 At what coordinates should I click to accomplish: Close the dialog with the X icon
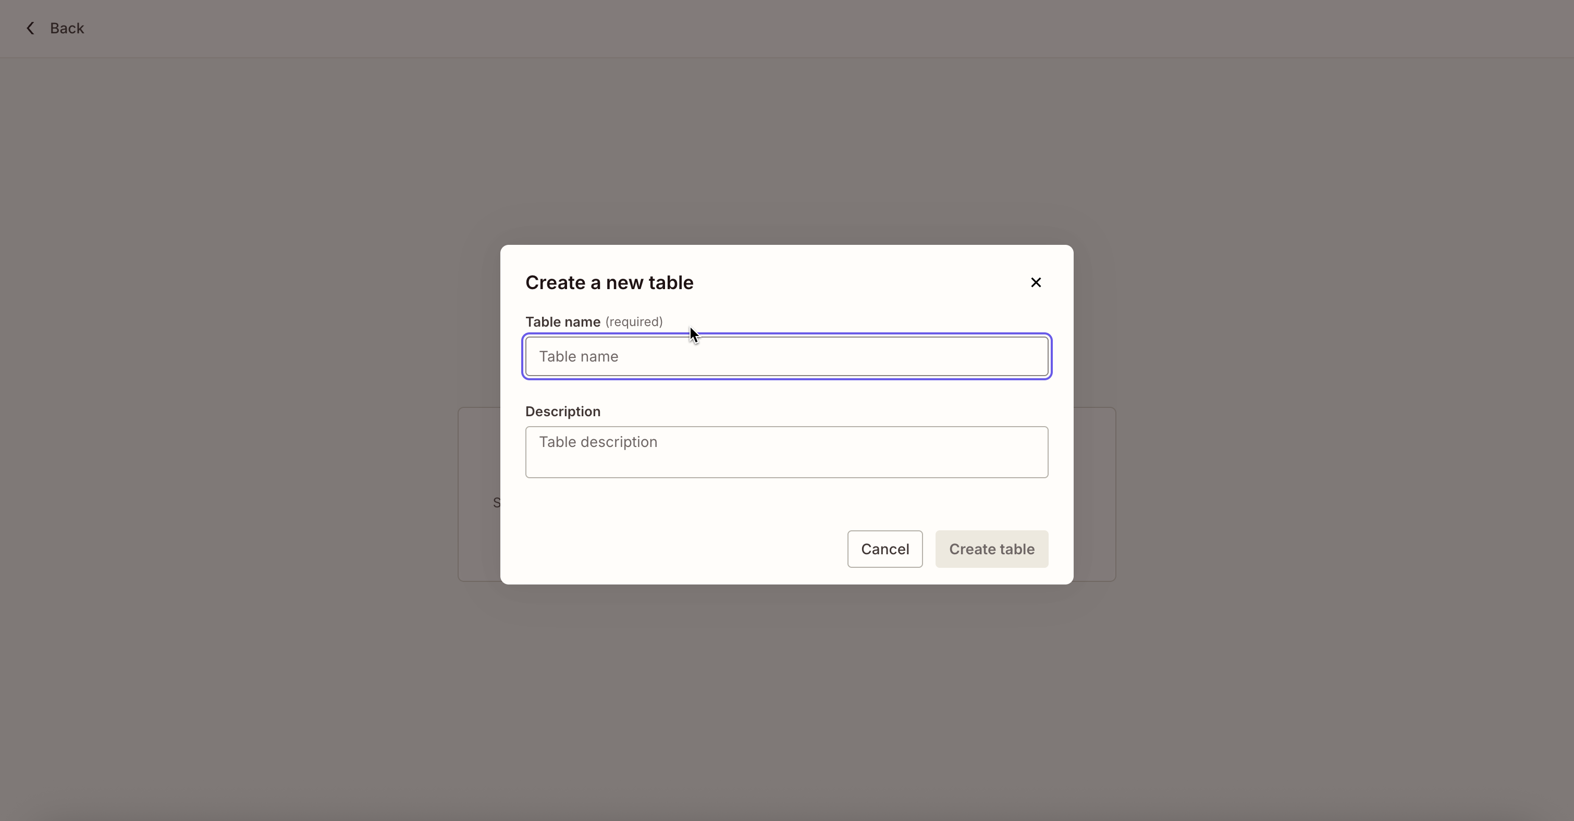pos(1036,282)
